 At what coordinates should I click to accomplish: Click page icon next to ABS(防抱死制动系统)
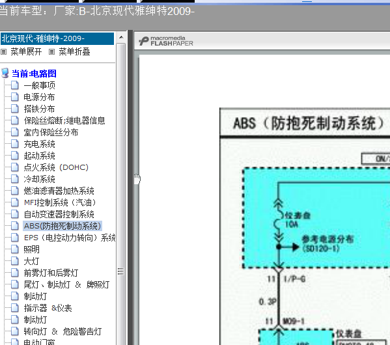point(15,226)
